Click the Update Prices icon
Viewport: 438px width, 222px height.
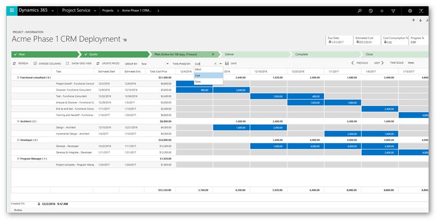(98, 63)
